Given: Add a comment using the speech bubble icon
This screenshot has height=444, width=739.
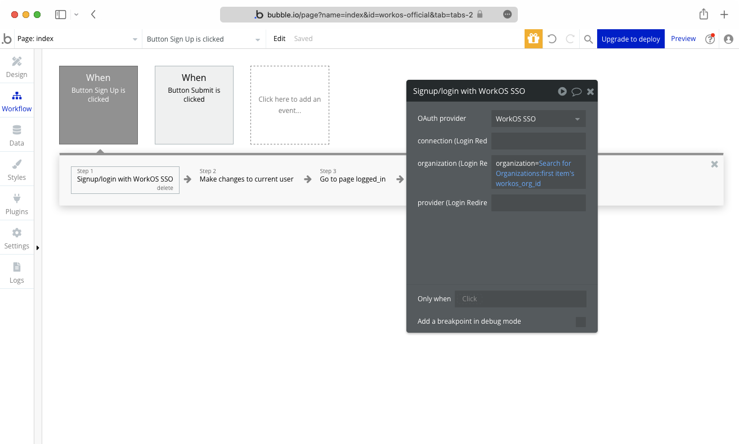Looking at the screenshot, I should pos(576,91).
